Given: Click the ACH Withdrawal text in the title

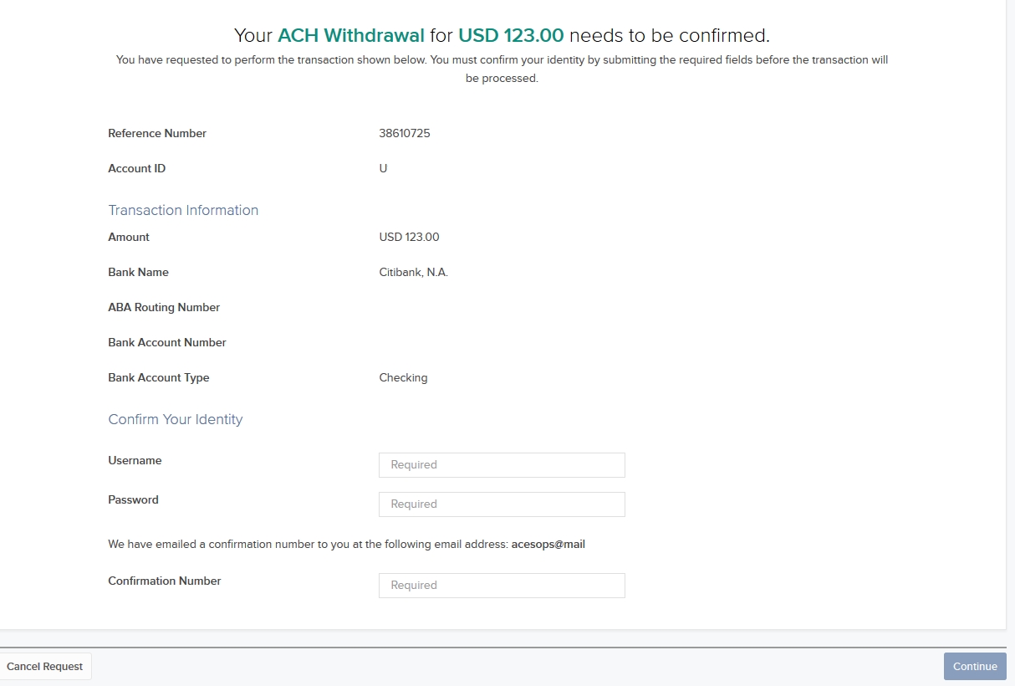Looking at the screenshot, I should [351, 36].
